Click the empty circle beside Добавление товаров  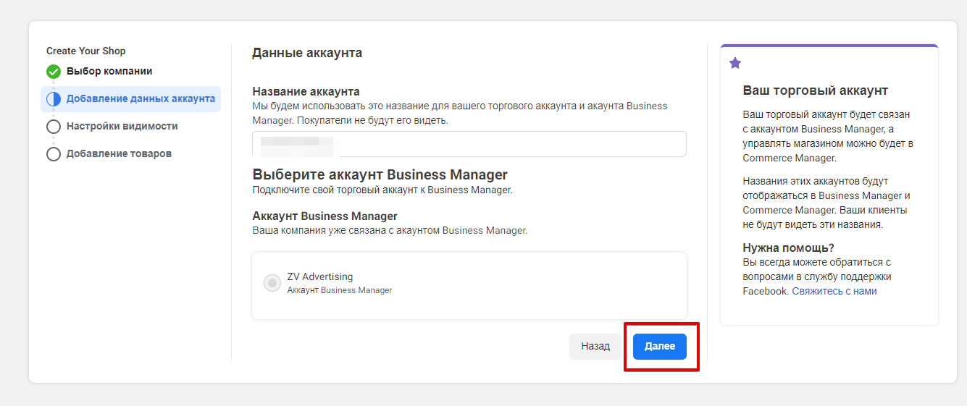coord(53,154)
